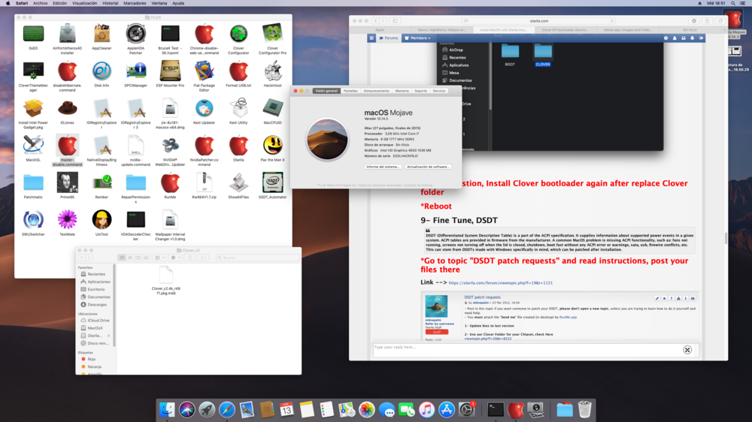Image resolution: width=752 pixels, height=422 pixels.
Task: Open the Prime95 application icon
Action: 67,182
